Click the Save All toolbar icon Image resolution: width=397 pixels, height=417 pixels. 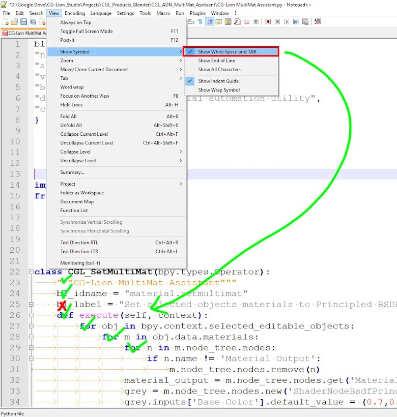tap(33, 22)
